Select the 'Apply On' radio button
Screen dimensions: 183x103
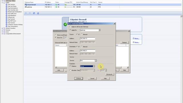point(70,30)
